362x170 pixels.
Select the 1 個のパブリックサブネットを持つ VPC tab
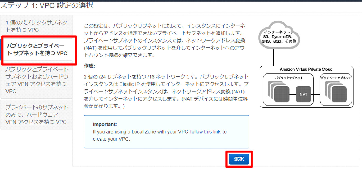click(x=36, y=26)
